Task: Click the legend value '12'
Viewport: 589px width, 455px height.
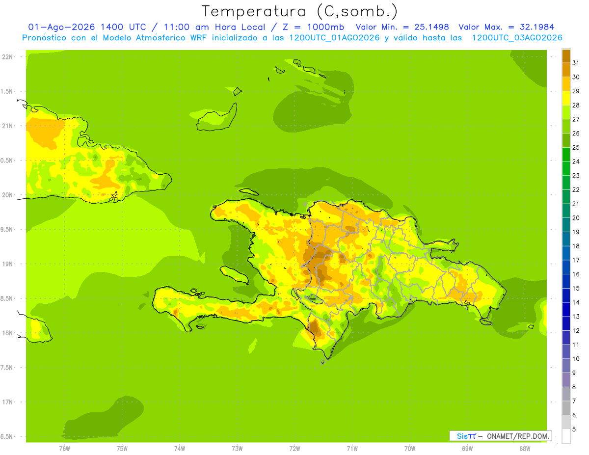Action: 576,331
